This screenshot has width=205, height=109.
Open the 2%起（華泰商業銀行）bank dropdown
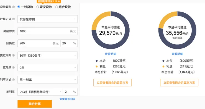coord(40,92)
